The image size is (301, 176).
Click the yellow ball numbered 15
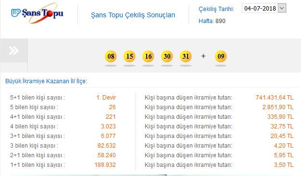pyautogui.click(x=129, y=56)
